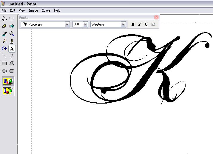The width and height of the screenshot is (213, 154).
Task: Open the Help menu
Action: click(57, 10)
